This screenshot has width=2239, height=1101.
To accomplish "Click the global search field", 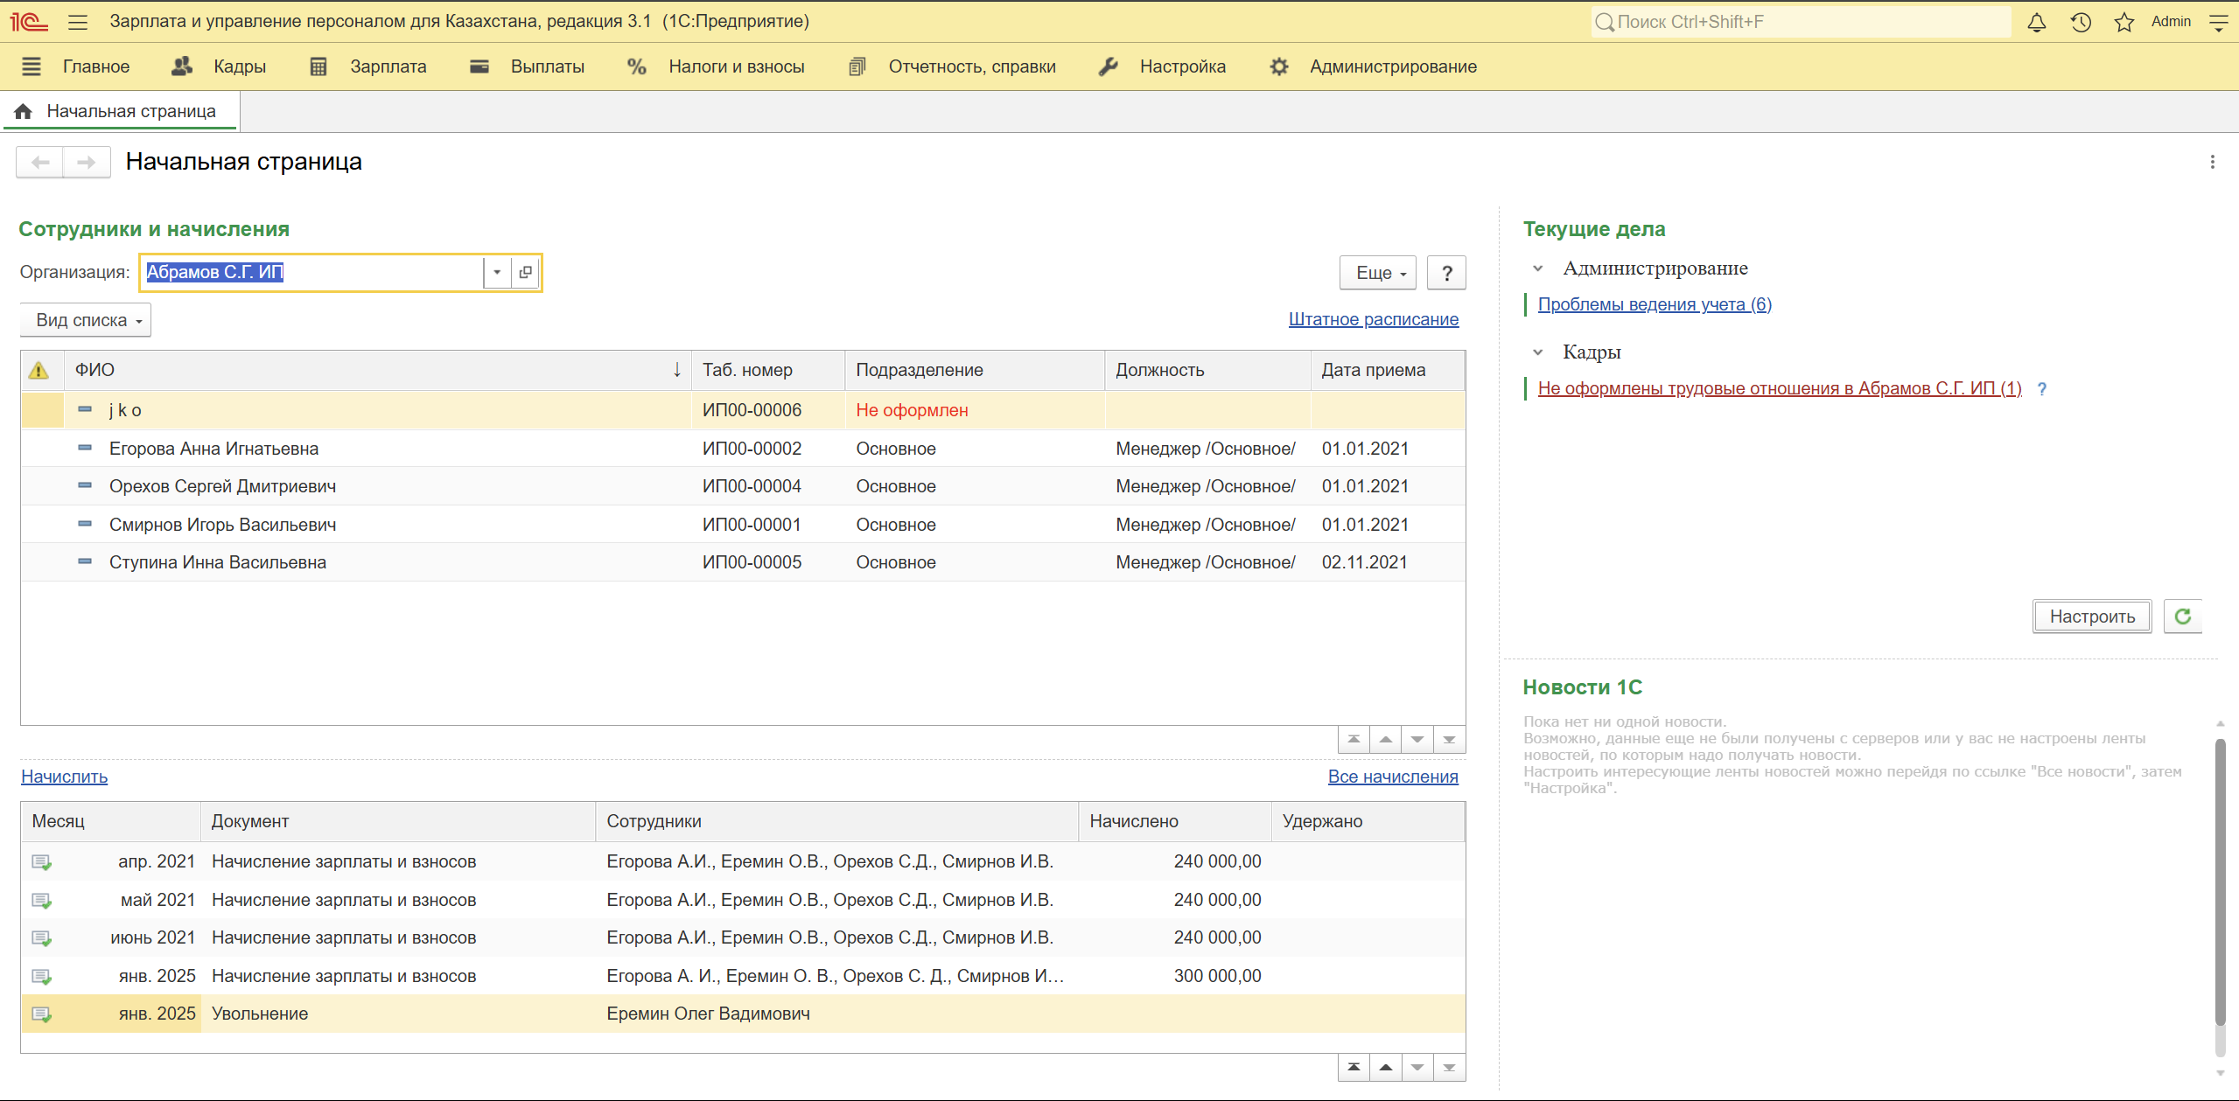I will (1802, 22).
